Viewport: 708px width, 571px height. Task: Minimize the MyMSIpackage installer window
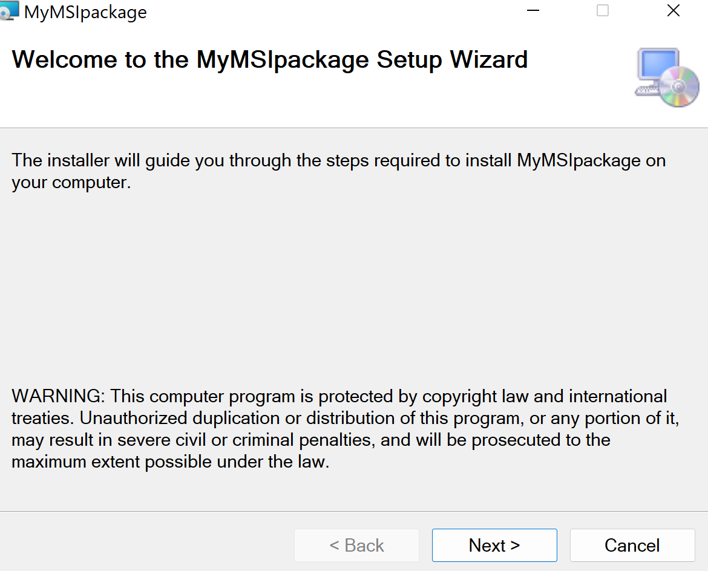pyautogui.click(x=533, y=10)
